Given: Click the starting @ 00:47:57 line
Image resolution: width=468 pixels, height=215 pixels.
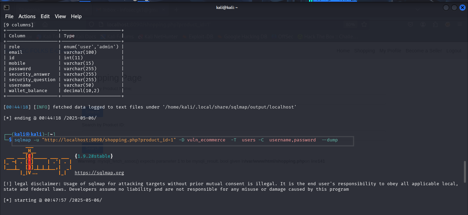Looking at the screenshot, I should click(53, 200).
